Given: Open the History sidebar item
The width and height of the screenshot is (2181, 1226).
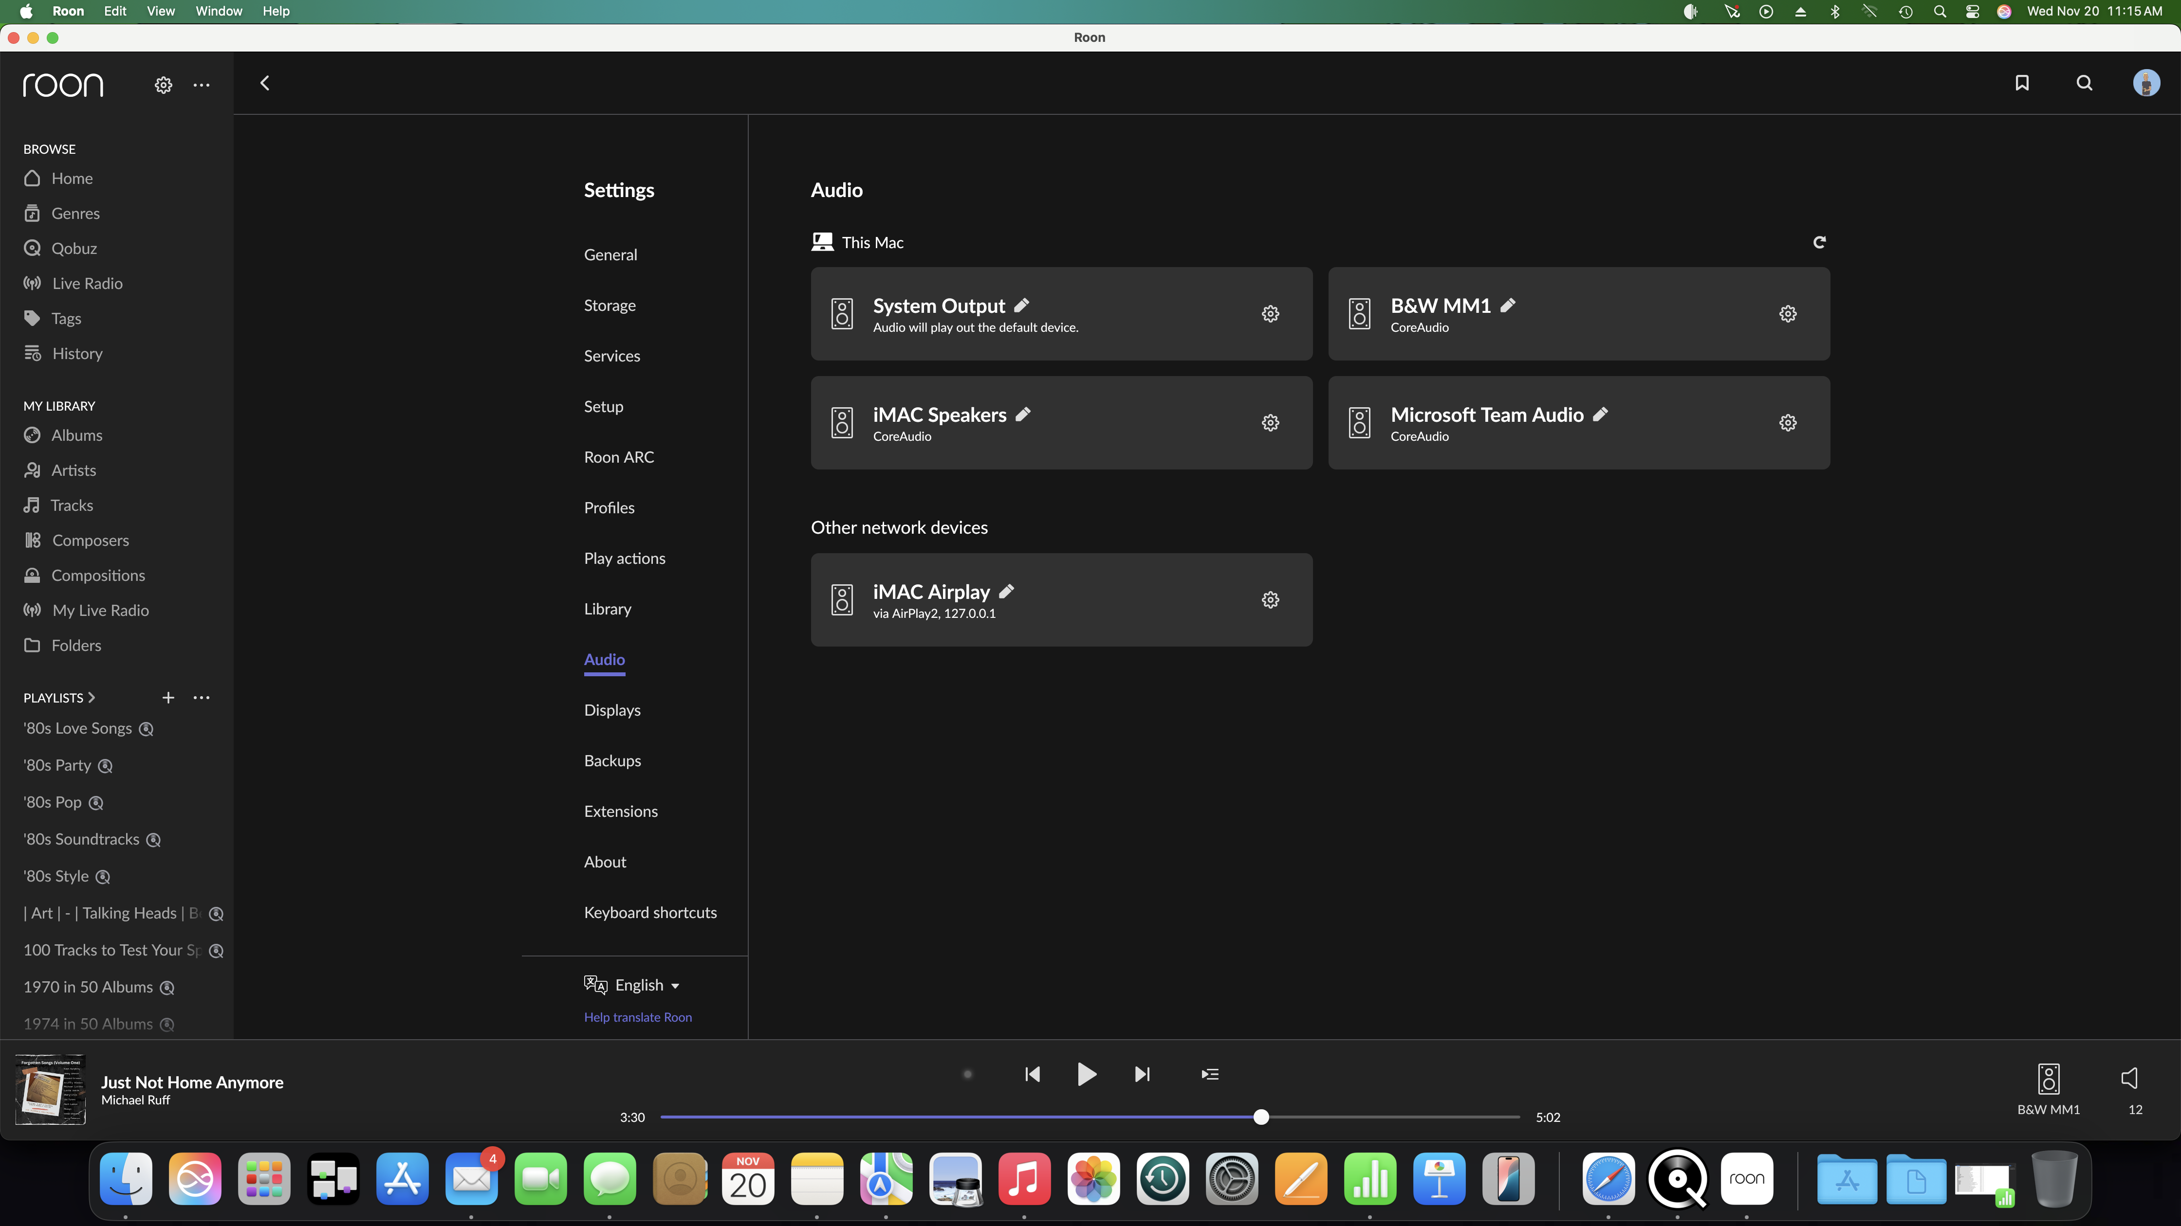Looking at the screenshot, I should coord(63,354).
